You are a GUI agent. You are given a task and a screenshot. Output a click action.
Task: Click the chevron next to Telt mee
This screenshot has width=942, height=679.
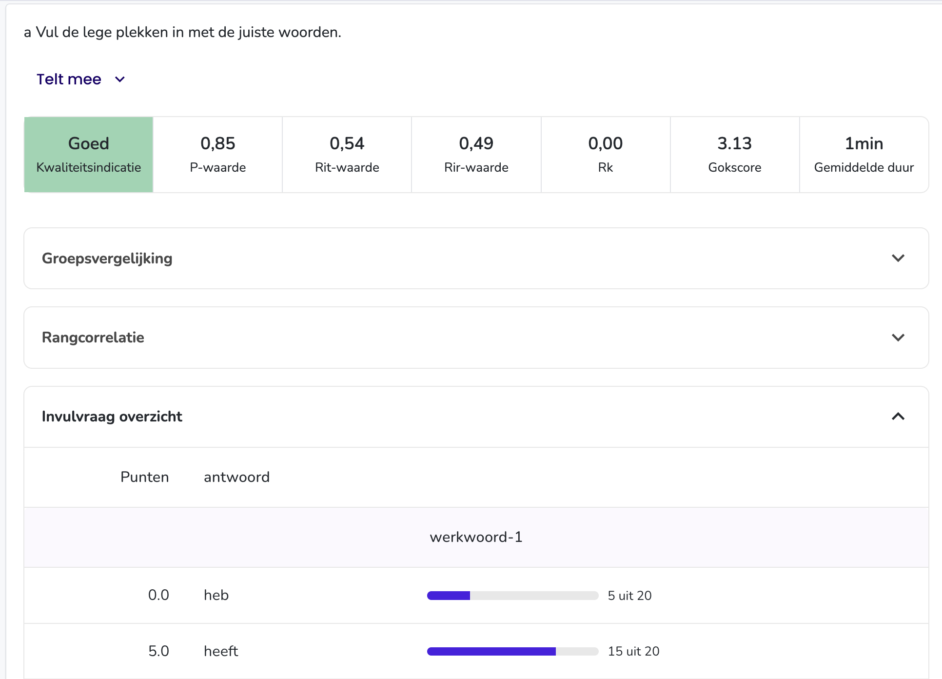(120, 80)
